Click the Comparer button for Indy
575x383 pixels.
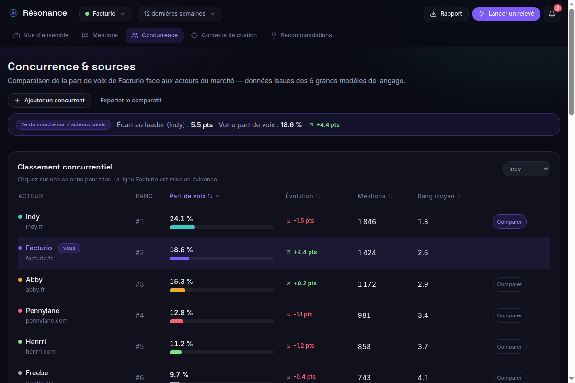(509, 222)
